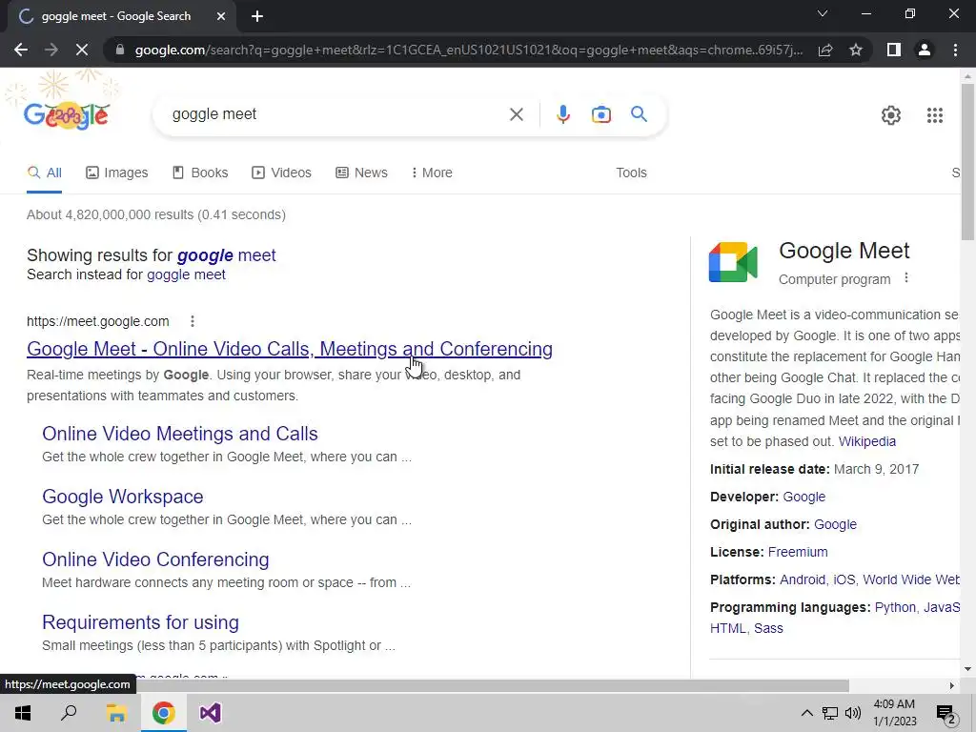Open the Sass programming language link
This screenshot has height=732, width=976.
pyautogui.click(x=769, y=629)
